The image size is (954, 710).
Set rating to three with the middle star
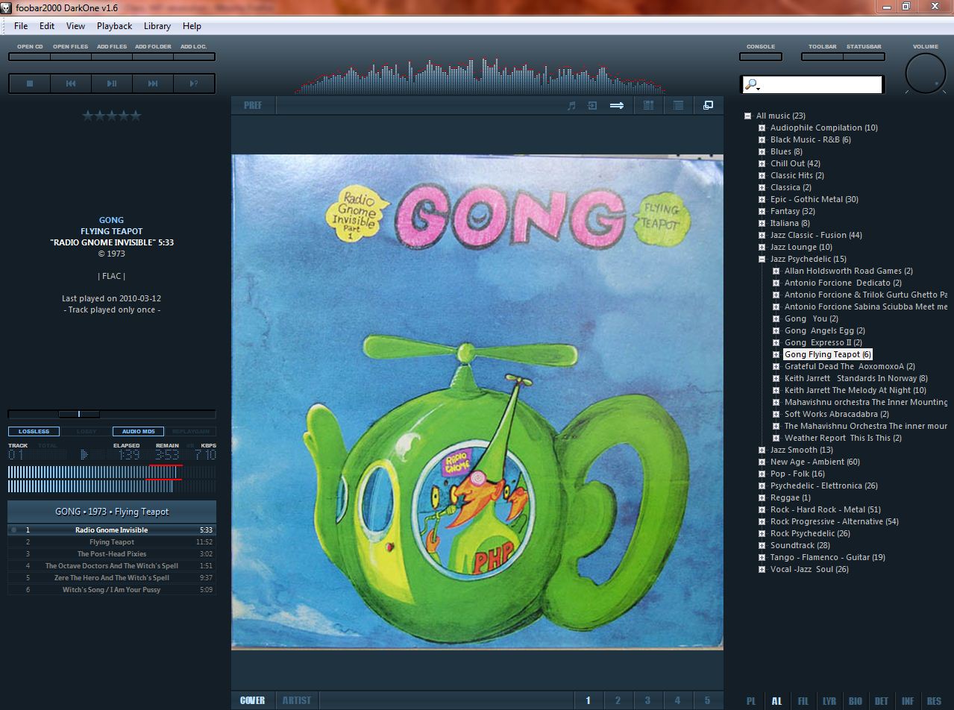point(111,116)
